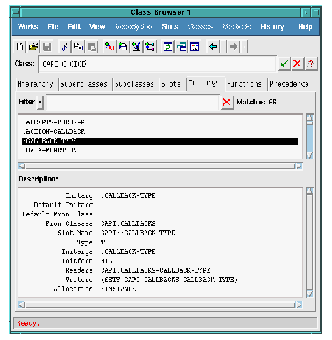Image resolution: width=332 pixels, height=340 pixels.
Task: Select the Initargs tab
Action: (205, 84)
